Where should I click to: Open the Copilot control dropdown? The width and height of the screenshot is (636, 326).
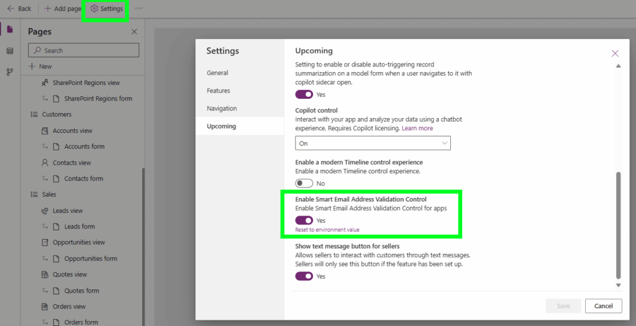pyautogui.click(x=373, y=143)
